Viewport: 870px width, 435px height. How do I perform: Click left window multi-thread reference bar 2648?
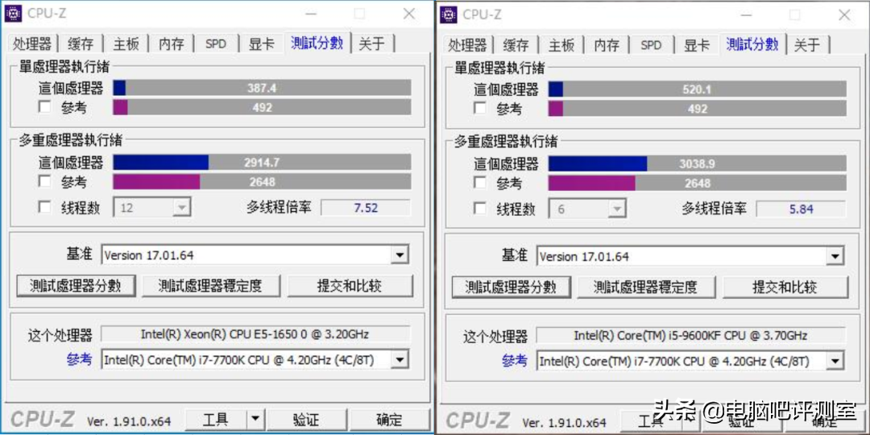pos(262,181)
